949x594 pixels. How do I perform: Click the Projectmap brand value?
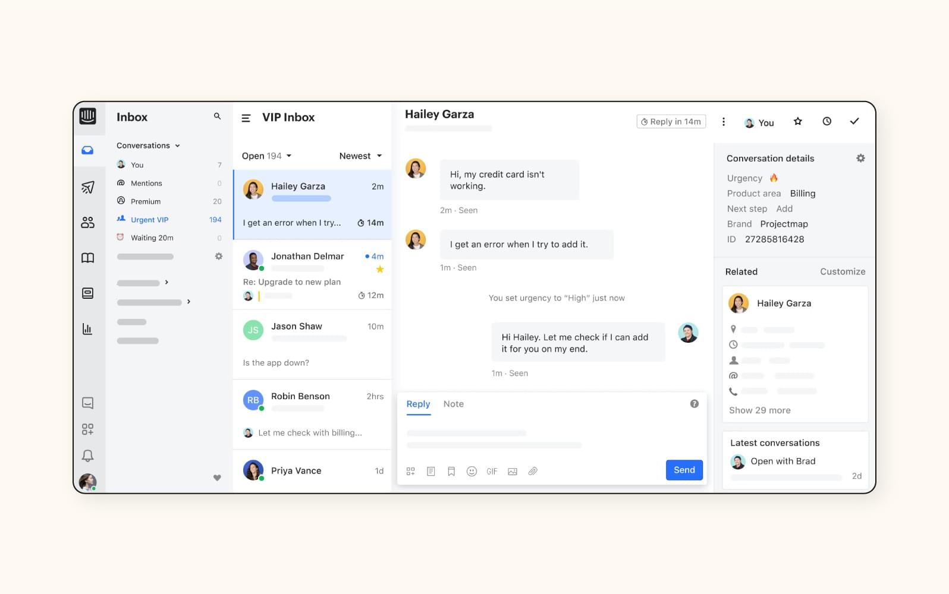pyautogui.click(x=784, y=224)
